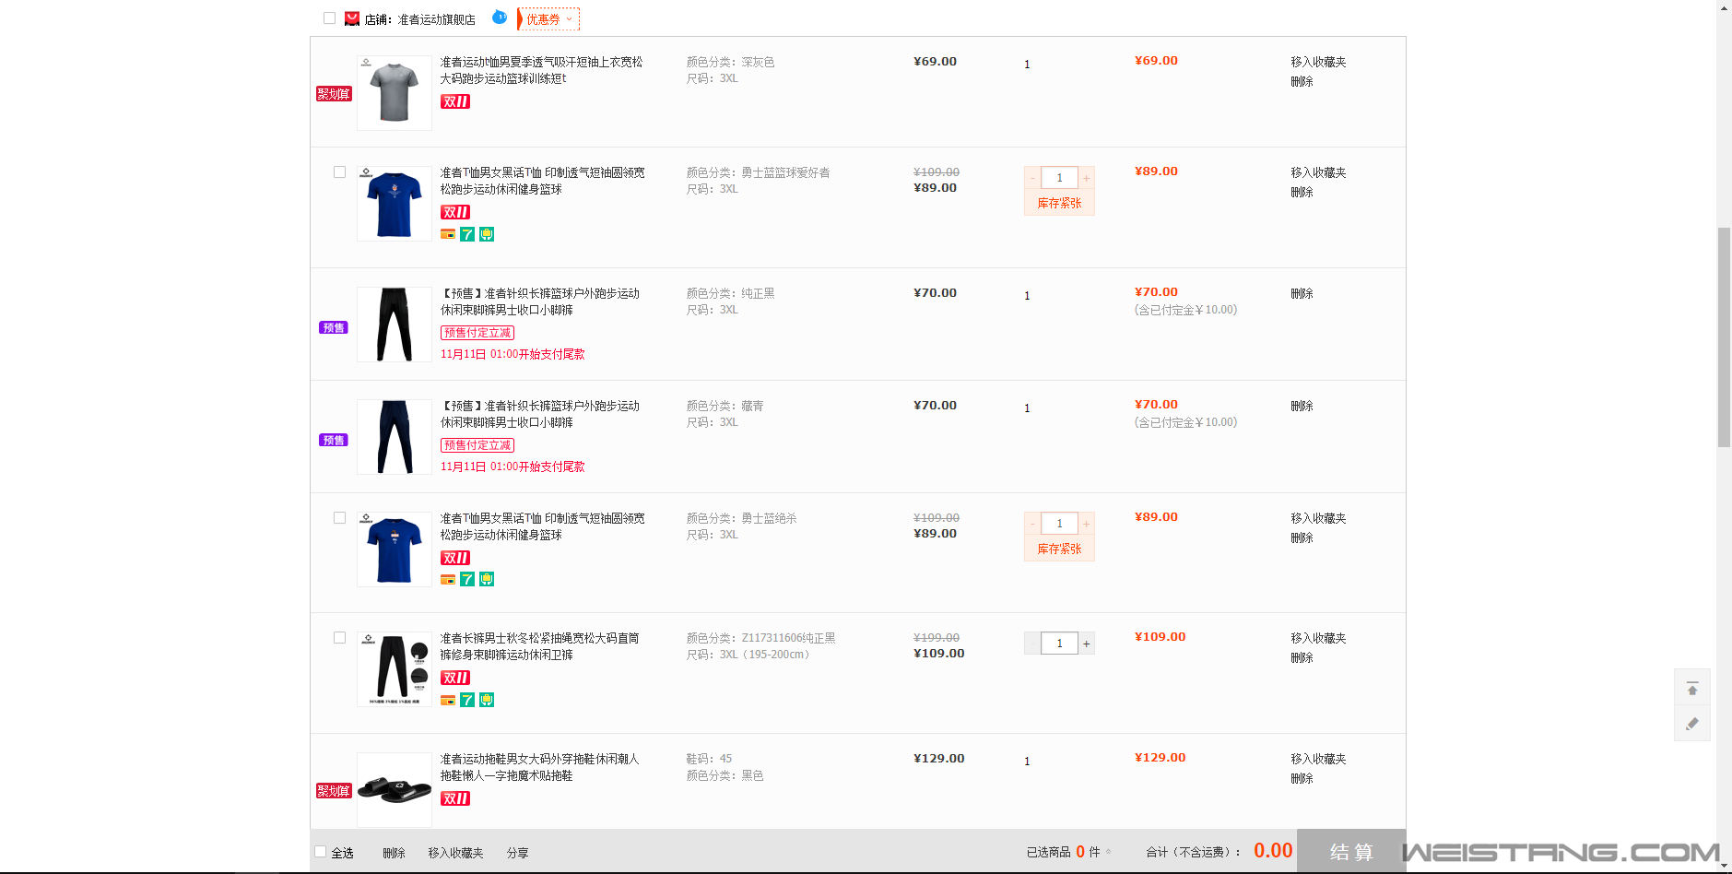Move the gray T-shirt to favorites
The height and width of the screenshot is (874, 1732).
pos(1318,62)
